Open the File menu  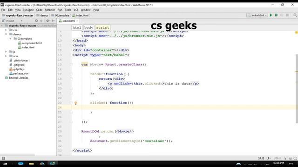(x=3, y=10)
